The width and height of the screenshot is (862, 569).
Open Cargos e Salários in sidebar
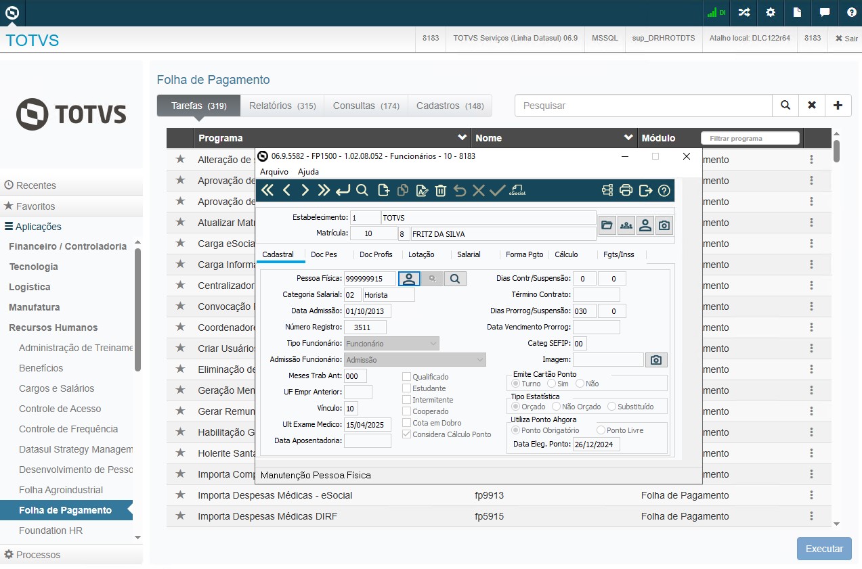(x=56, y=388)
